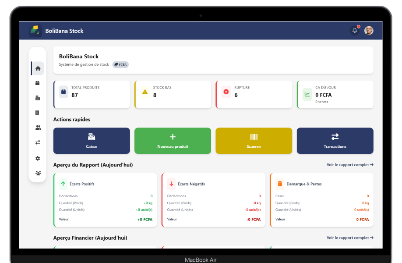Open the receipt icon in sidebar

38,113
